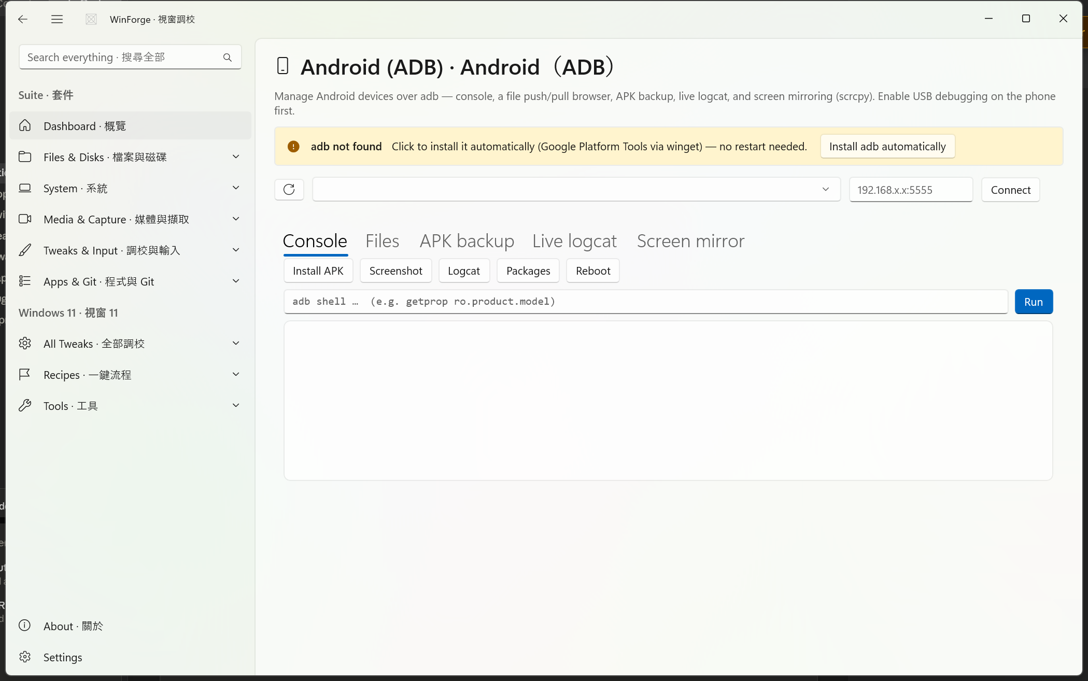Click the "Suite · 套件" heading
This screenshot has width=1088, height=681.
tap(46, 95)
